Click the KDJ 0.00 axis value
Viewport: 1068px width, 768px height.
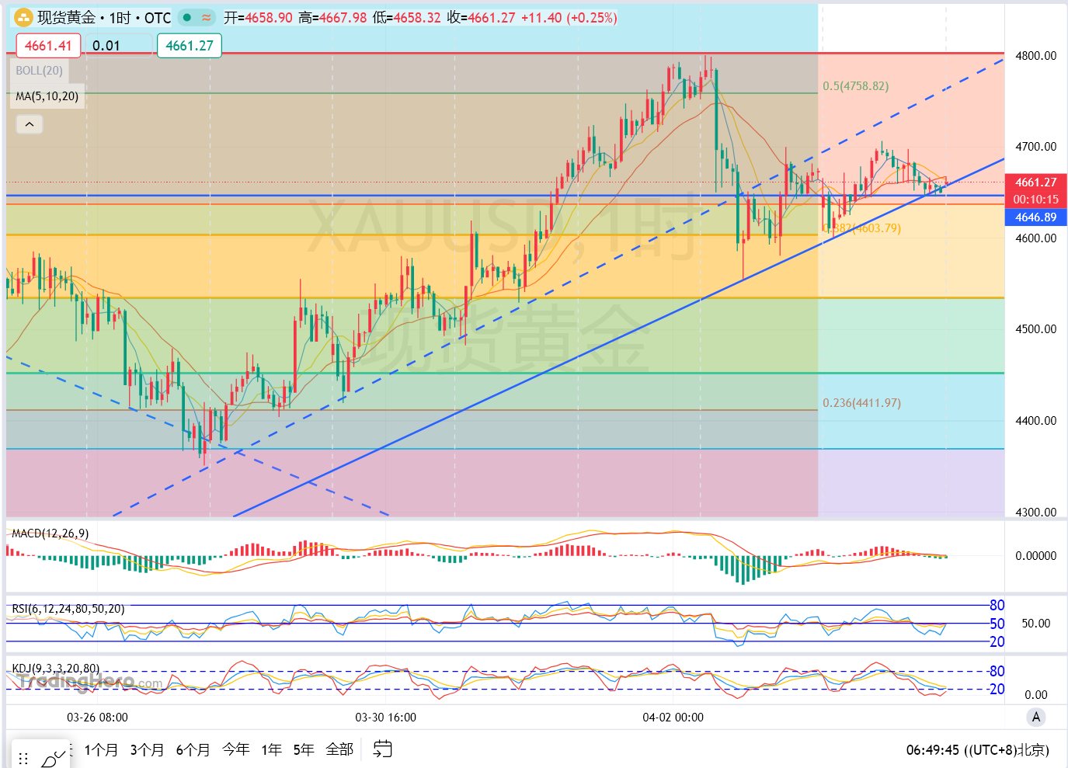click(x=1036, y=695)
